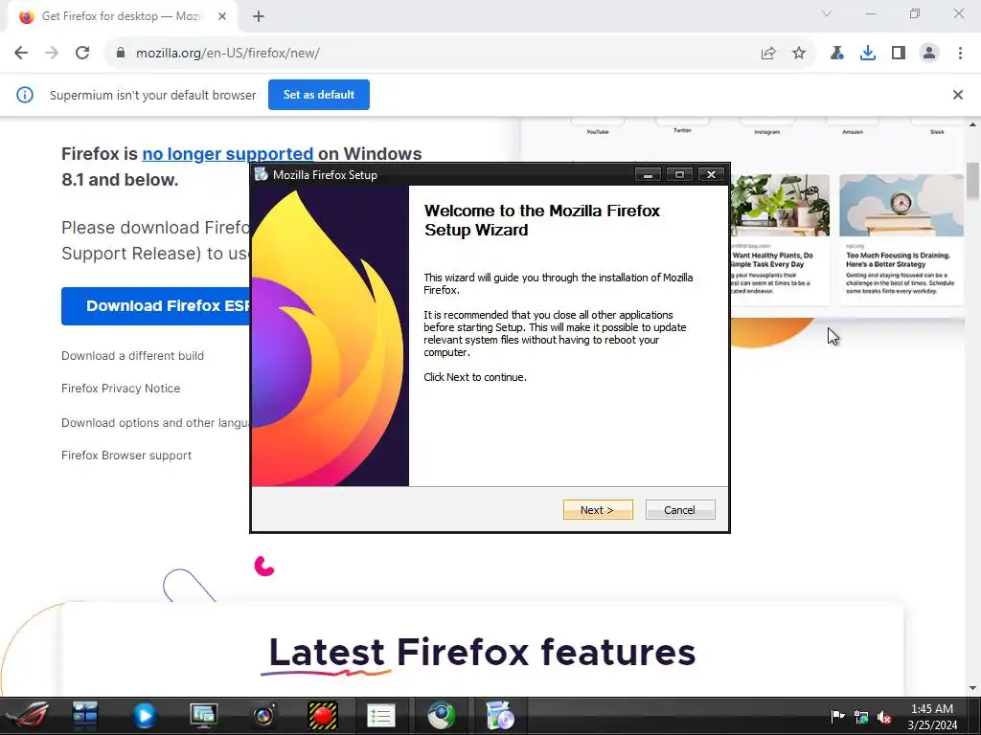Open the Action Center flag tray icon

(837, 716)
